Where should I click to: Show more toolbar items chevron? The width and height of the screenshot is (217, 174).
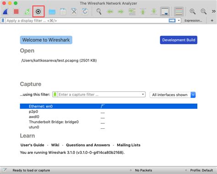[x=214, y=11]
